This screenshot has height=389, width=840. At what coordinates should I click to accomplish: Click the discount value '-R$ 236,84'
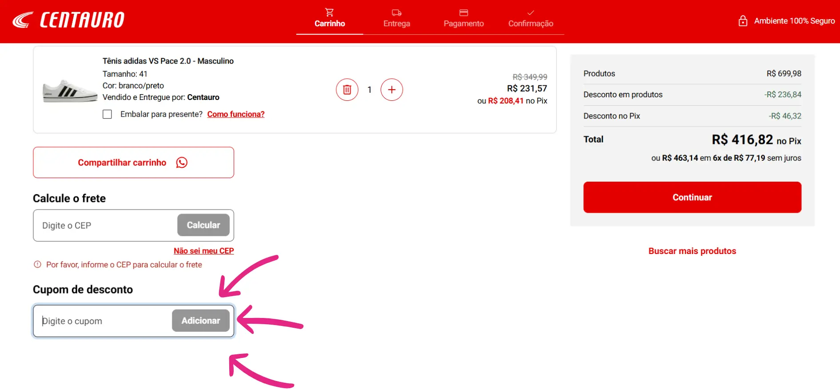783,95
